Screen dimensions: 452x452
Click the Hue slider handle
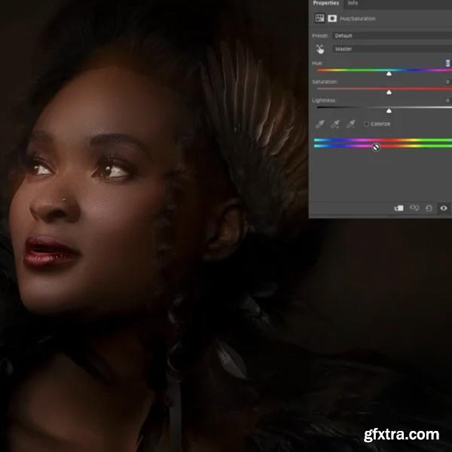click(x=389, y=74)
